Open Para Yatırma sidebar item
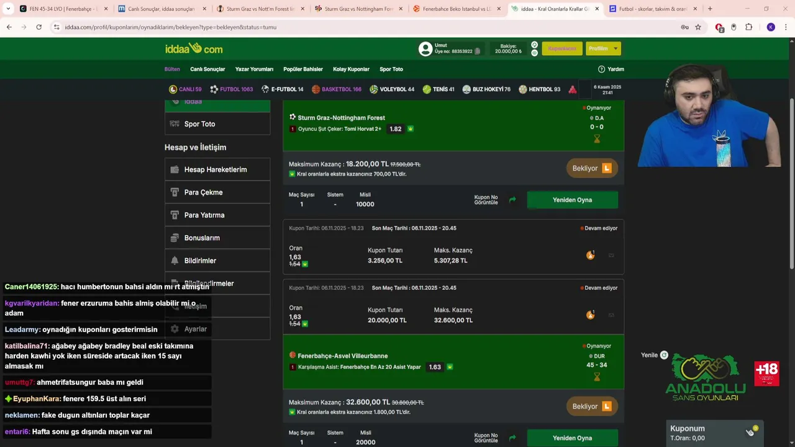Image resolution: width=795 pixels, height=447 pixels. coord(217,215)
